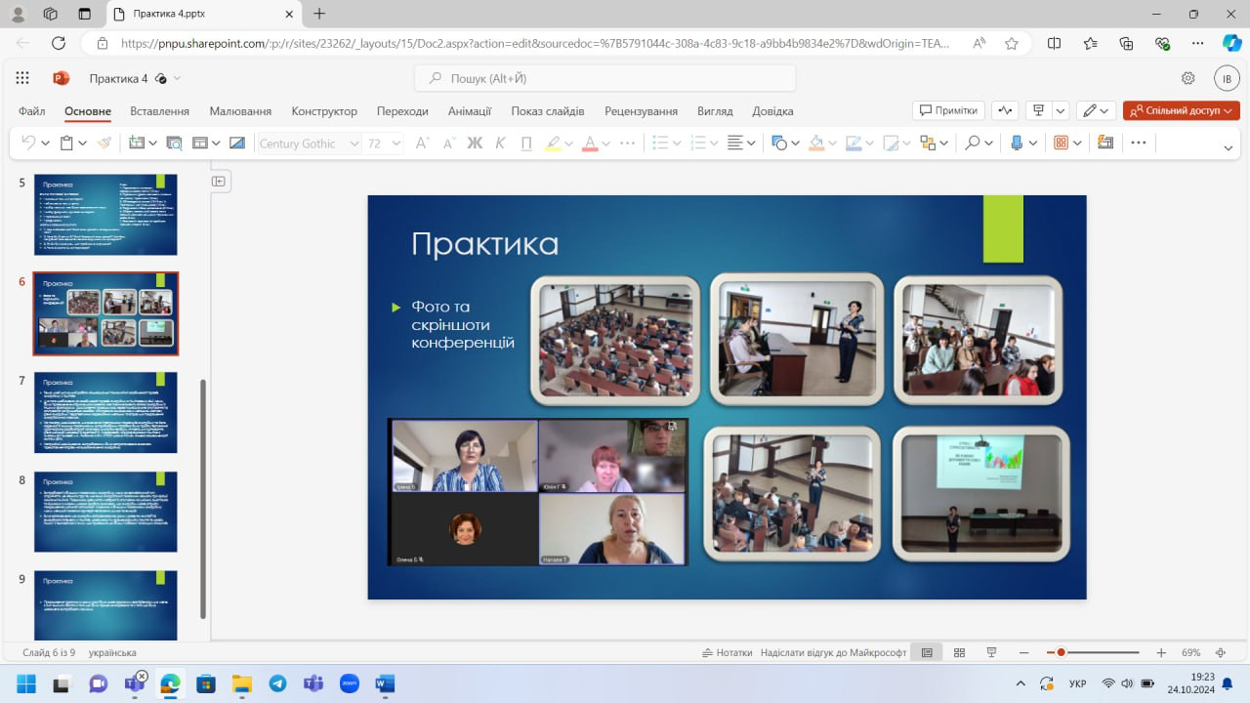The image size is (1250, 703).
Task: Click the Примітки comments button
Action: tap(948, 110)
